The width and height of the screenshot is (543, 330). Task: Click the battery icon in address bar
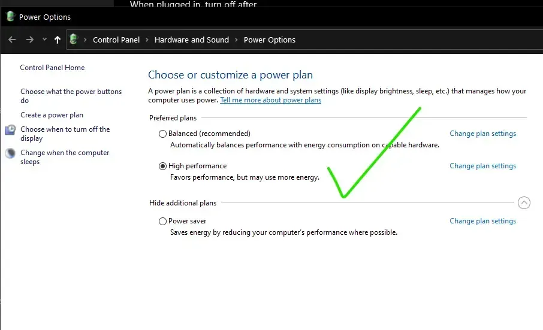coord(73,39)
